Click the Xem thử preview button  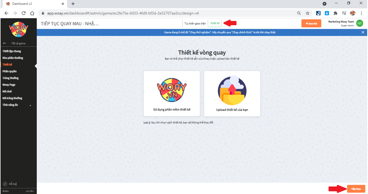[x=311, y=24]
